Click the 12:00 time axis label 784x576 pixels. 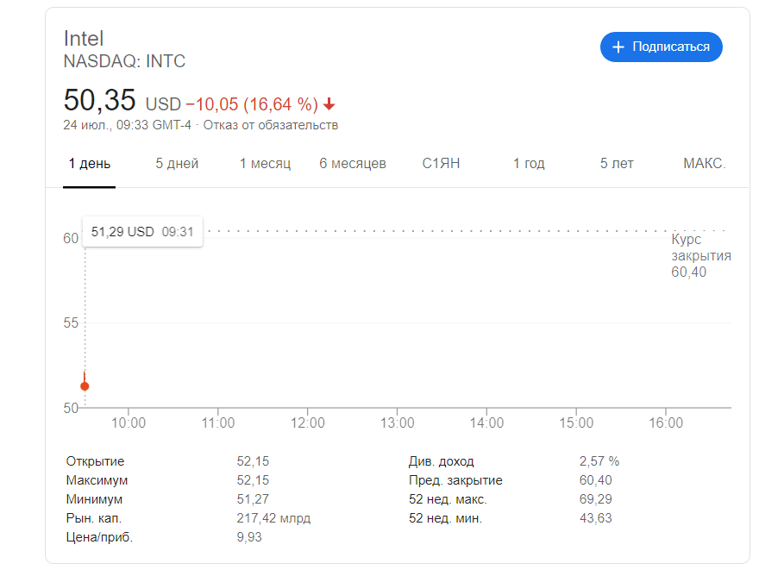pyautogui.click(x=308, y=423)
